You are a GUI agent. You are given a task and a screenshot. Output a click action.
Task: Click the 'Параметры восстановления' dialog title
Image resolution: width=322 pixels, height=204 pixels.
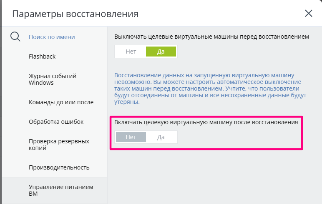coord(75,14)
